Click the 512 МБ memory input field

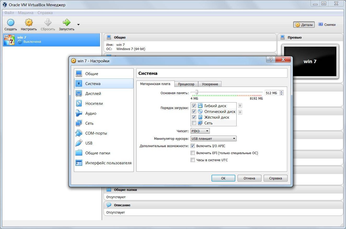tap(272, 93)
